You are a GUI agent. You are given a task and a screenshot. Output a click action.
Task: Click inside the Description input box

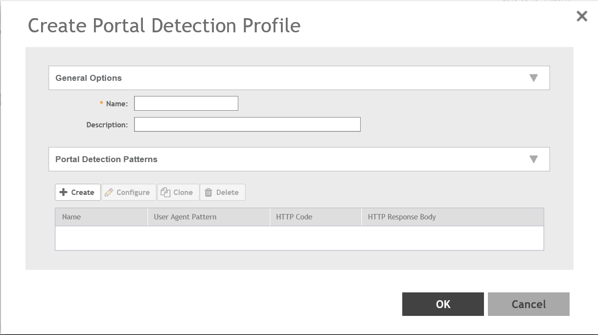(x=247, y=124)
